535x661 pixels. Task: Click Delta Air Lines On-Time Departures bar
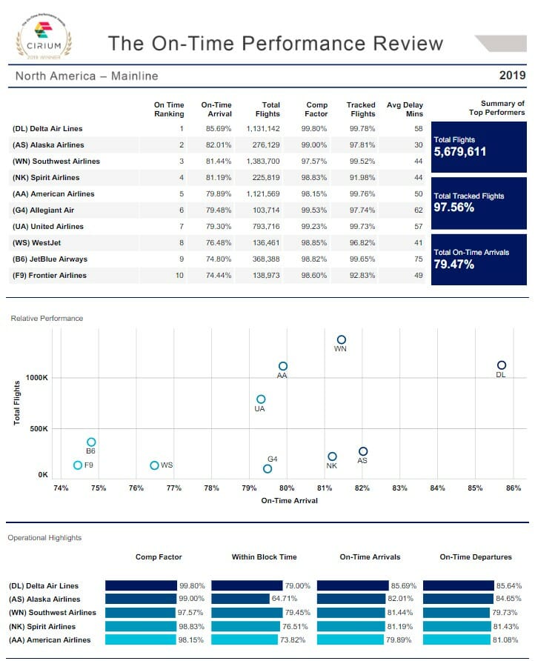(x=458, y=585)
